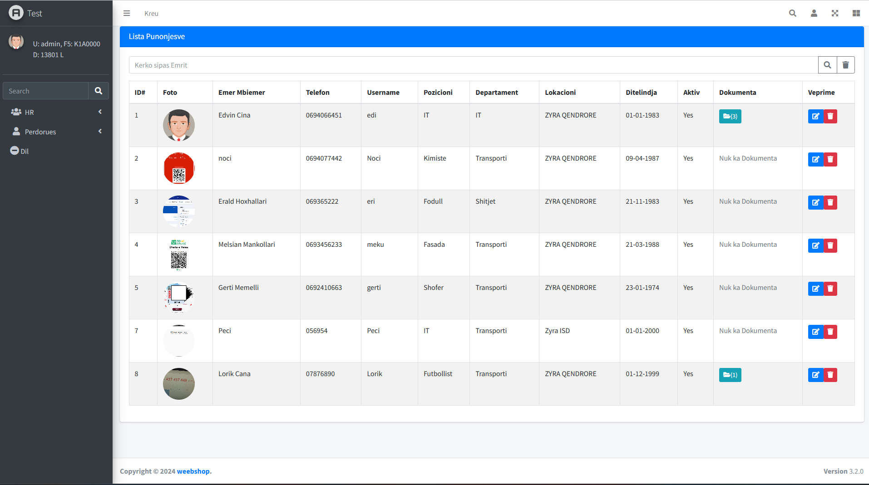Toggle fullscreen mode icon

[834, 13]
